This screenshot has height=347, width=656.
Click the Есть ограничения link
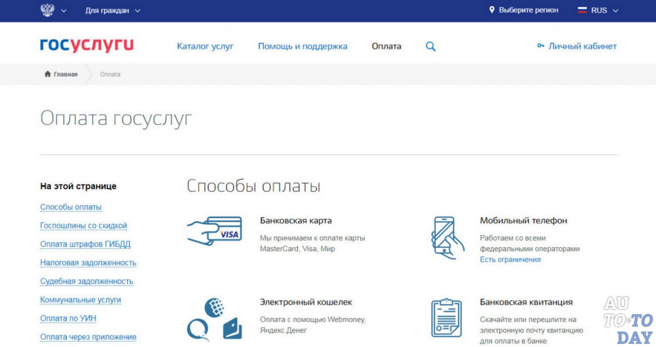coord(510,259)
